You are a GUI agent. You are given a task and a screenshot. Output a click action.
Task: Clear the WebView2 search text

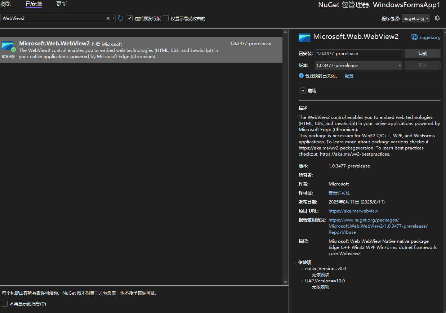coord(108,18)
